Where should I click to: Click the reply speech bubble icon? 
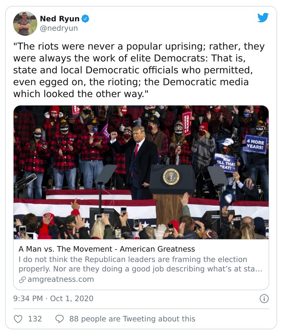(60, 319)
